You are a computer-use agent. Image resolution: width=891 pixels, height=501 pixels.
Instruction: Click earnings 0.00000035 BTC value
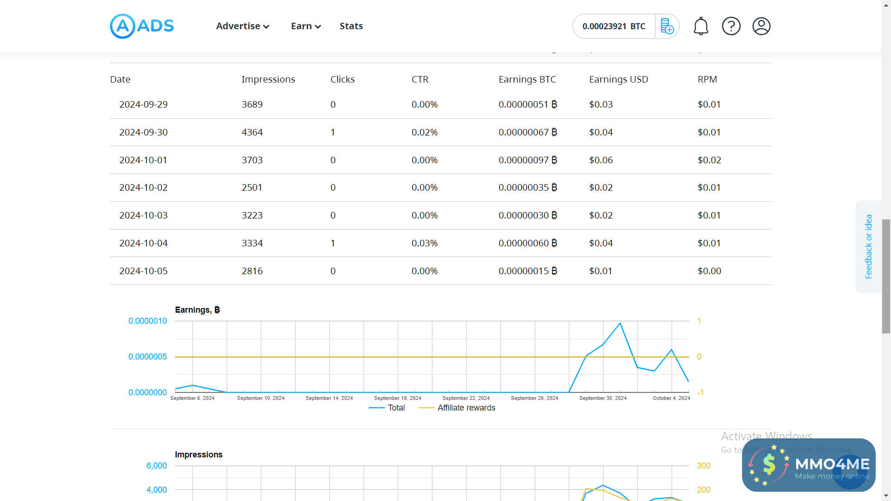pos(528,187)
